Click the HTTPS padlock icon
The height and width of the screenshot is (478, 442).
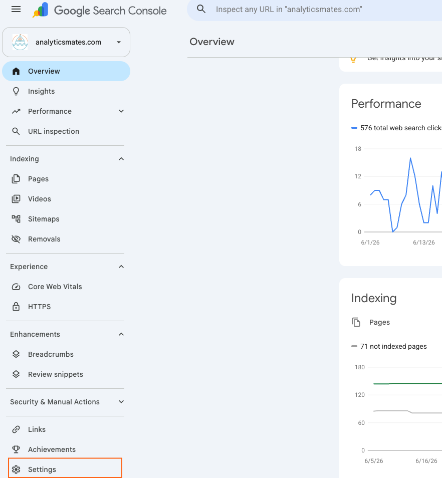tap(16, 307)
